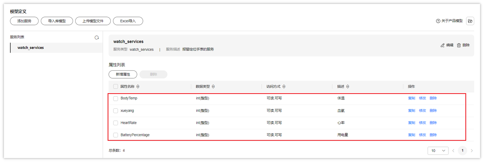This screenshot has width=484, height=162.
Task: Click the 报警定位手表的服务 description text
Action: point(198,50)
